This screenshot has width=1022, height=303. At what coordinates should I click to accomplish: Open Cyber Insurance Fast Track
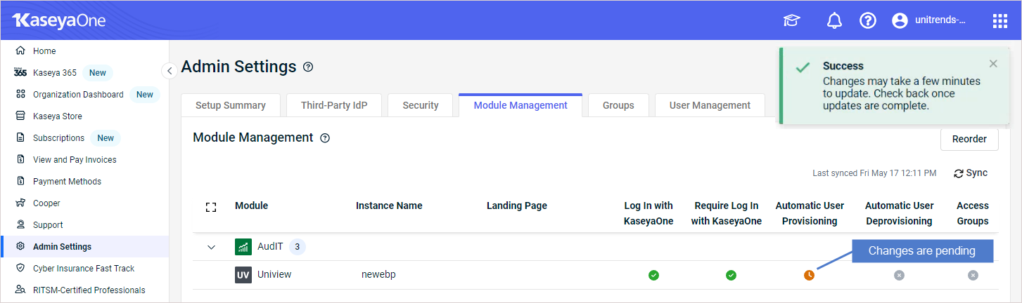point(84,269)
